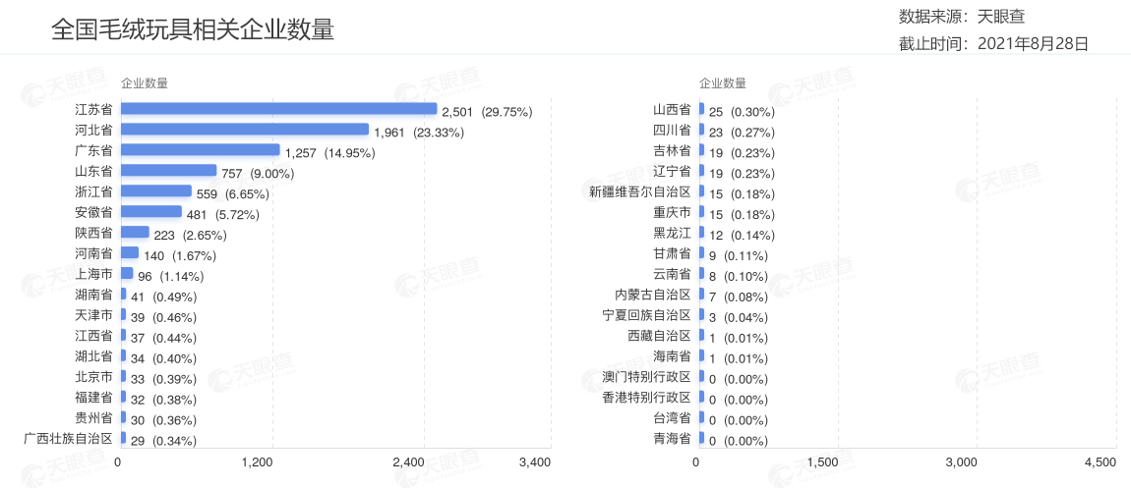
Task: Click the 2,501 (29.75%) data label
Action: [487, 112]
